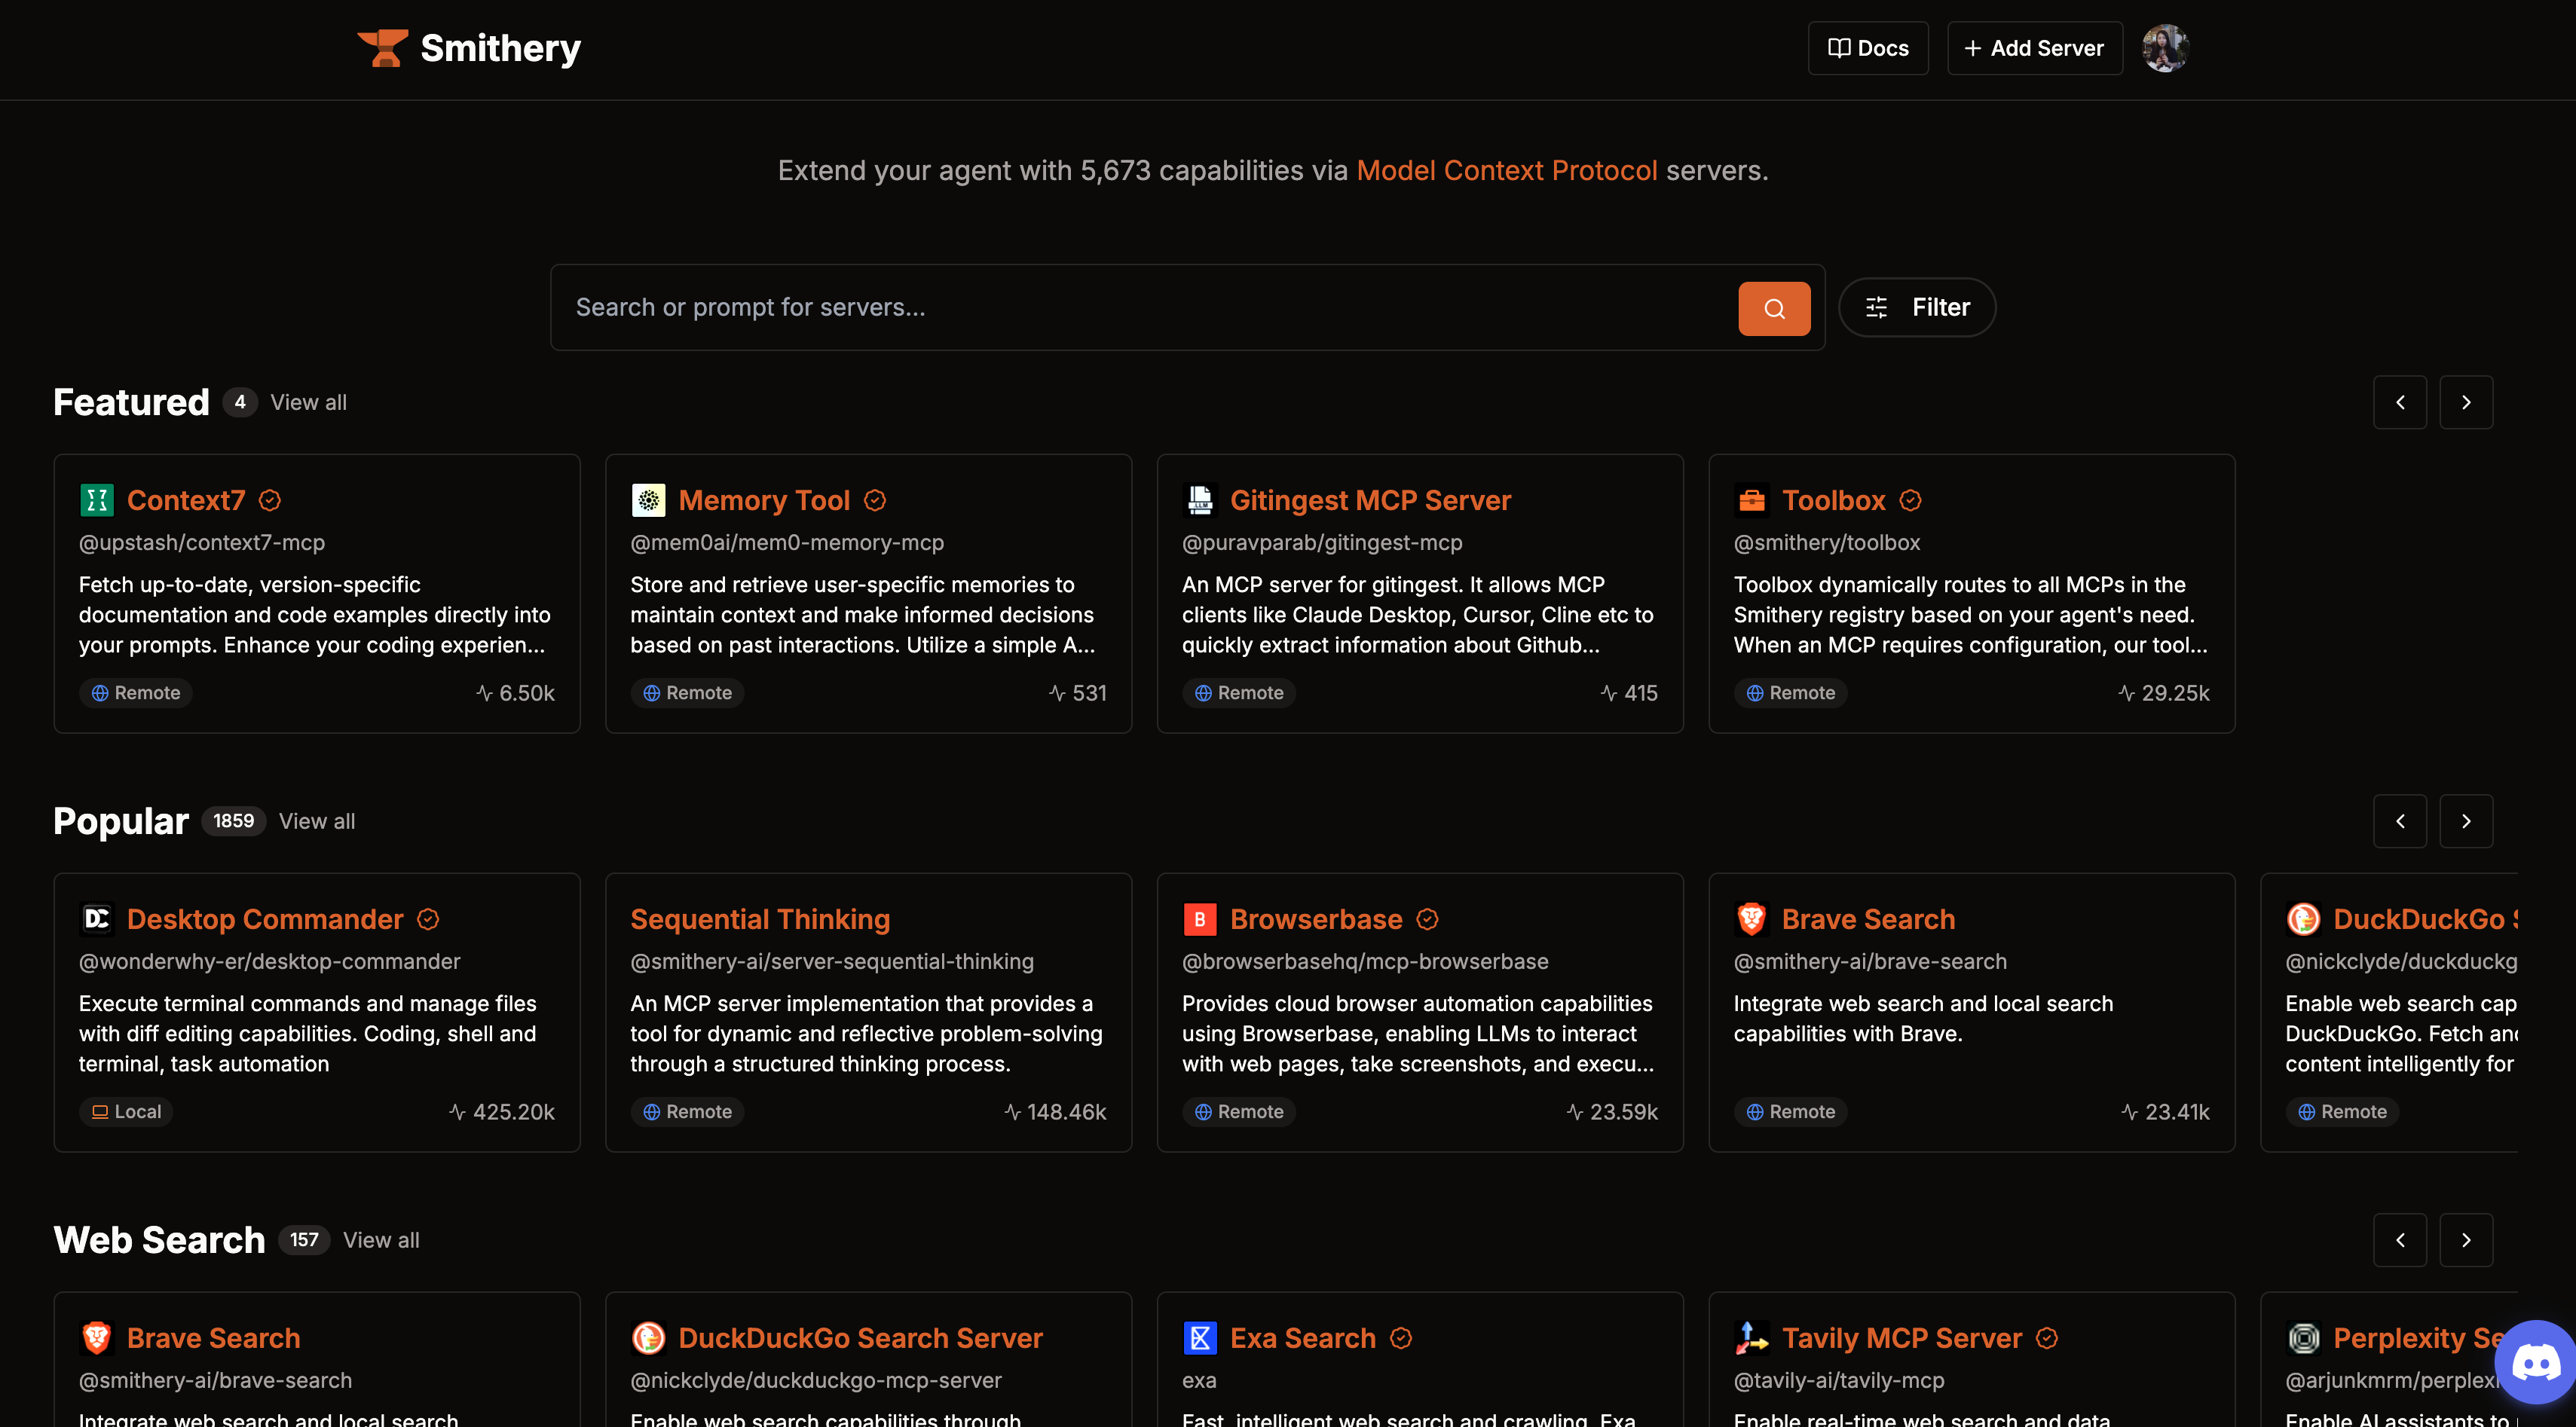Click the Remote tag on Context7 card

pyautogui.click(x=136, y=693)
